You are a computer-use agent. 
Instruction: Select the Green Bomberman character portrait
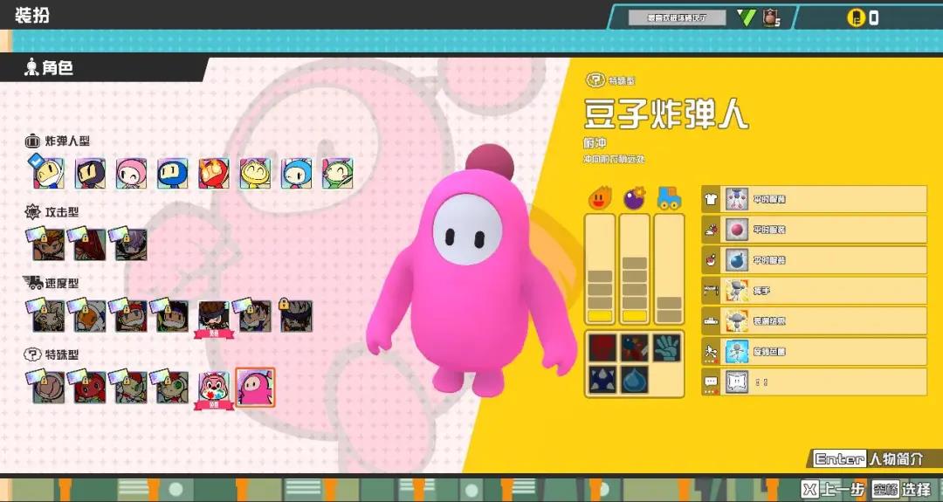337,174
